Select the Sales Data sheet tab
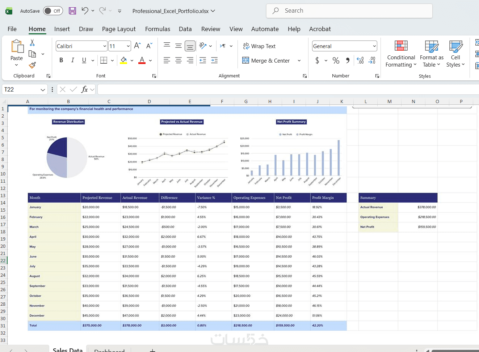 67,349
